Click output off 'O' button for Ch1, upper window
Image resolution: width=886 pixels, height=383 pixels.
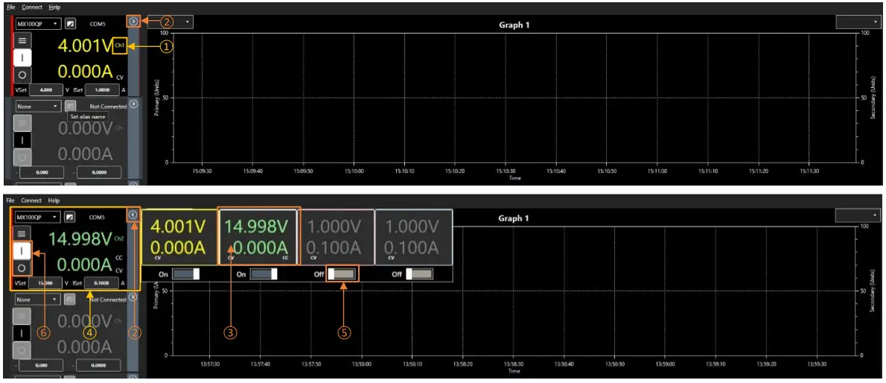pos(22,75)
